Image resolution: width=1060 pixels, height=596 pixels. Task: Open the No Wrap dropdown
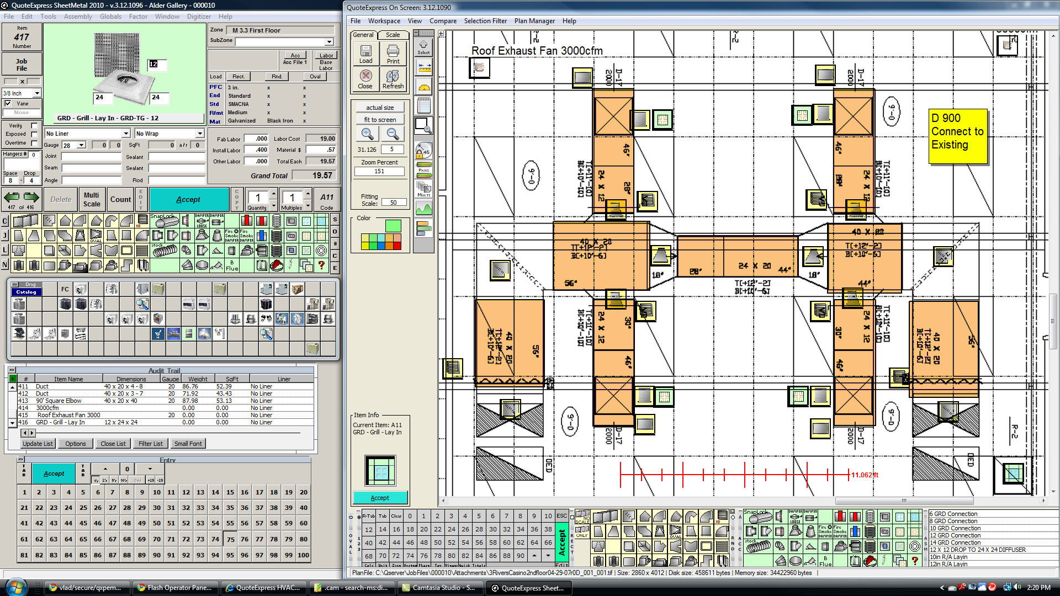pos(199,134)
